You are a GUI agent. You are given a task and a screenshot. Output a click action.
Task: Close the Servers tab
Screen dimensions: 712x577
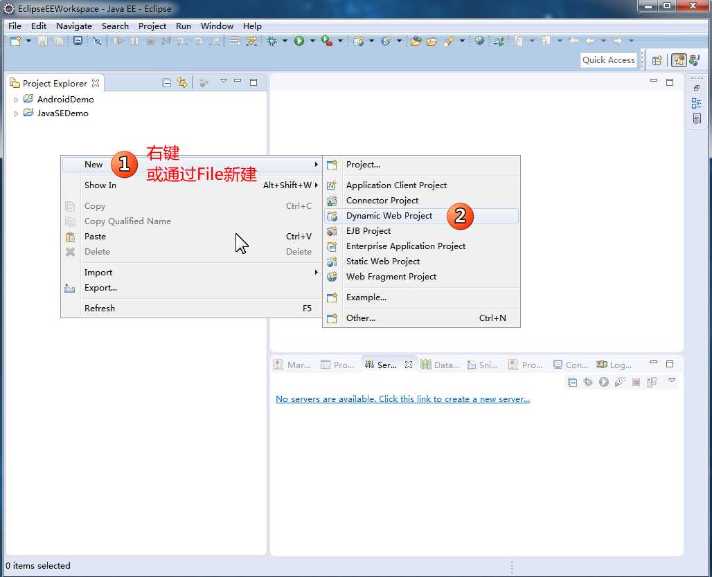coord(409,365)
